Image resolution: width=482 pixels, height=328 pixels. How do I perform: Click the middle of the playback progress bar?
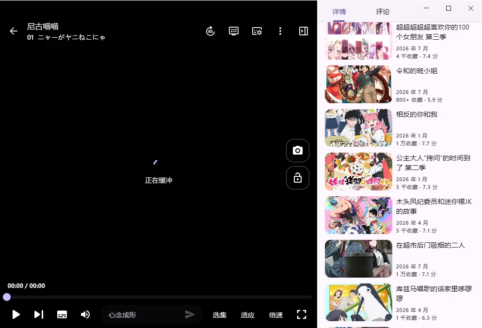tap(159, 297)
